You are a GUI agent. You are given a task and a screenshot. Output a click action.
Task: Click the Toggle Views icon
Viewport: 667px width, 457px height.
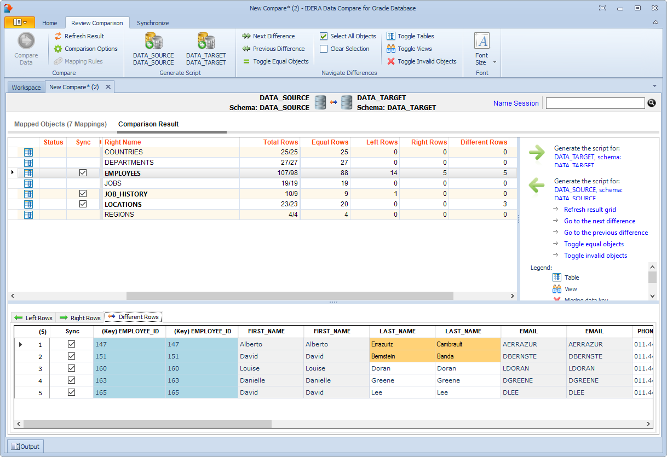coord(391,49)
